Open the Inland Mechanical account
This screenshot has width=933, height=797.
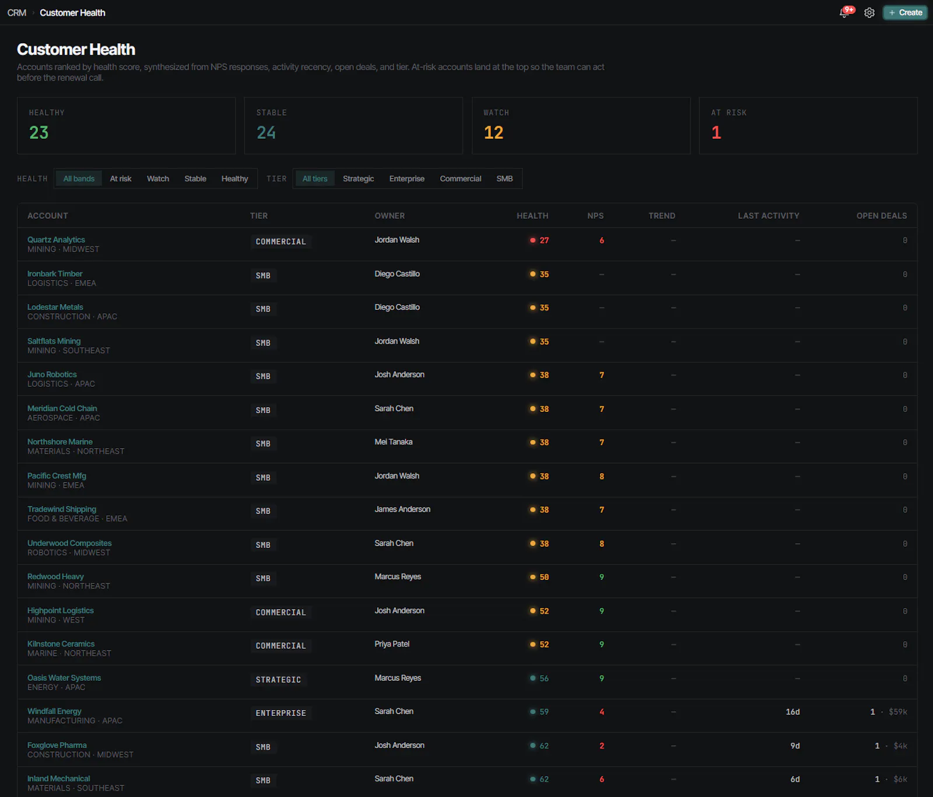click(59, 778)
